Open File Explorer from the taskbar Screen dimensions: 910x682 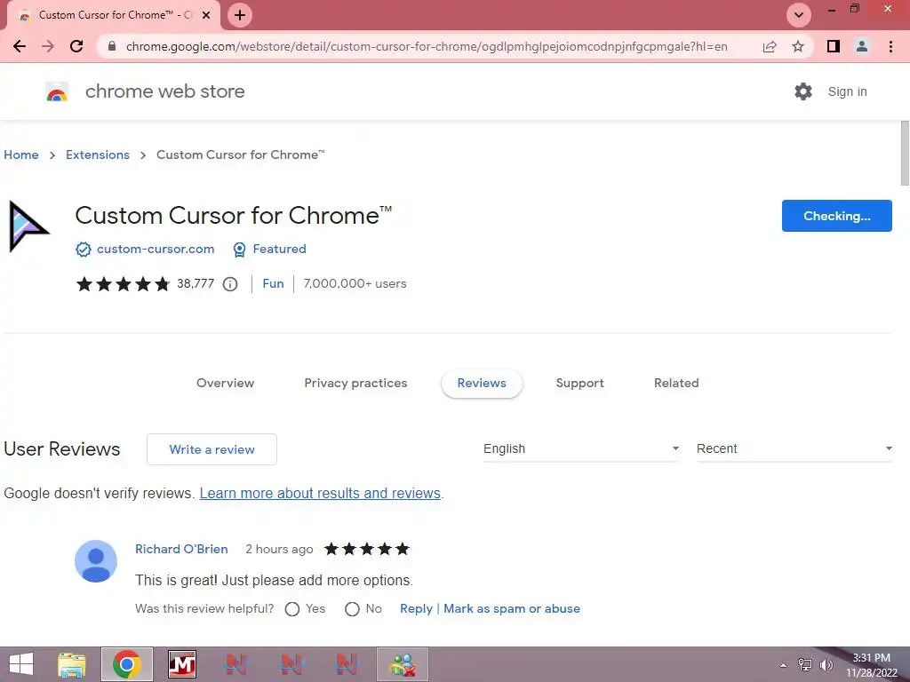click(x=72, y=664)
